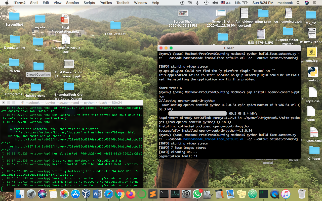Launch Atom editor from the dock
This screenshot has height=201, width=322.
click(253, 194)
